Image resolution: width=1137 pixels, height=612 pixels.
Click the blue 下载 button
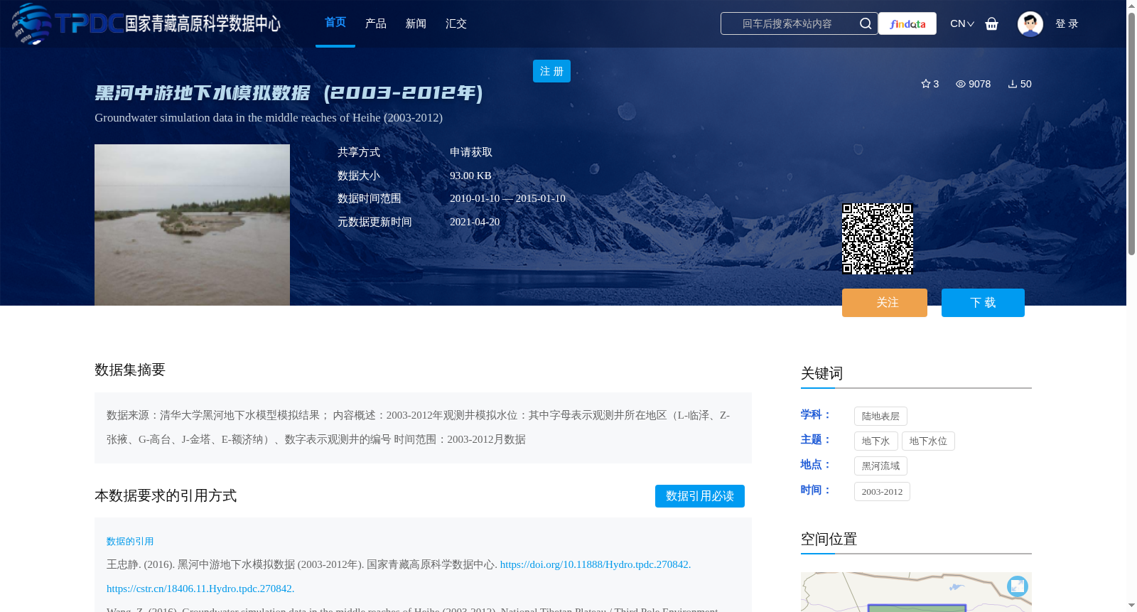click(983, 303)
